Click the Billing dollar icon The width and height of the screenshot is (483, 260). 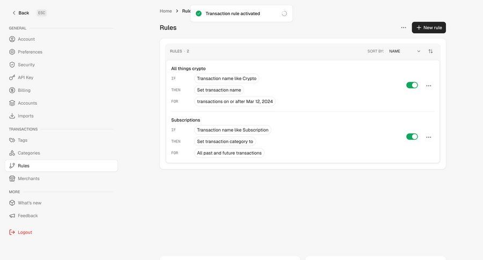coord(12,90)
